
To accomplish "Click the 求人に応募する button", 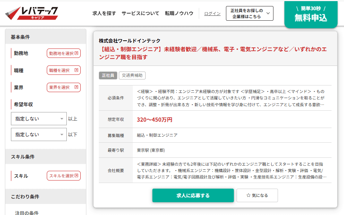I will pos(193,195).
